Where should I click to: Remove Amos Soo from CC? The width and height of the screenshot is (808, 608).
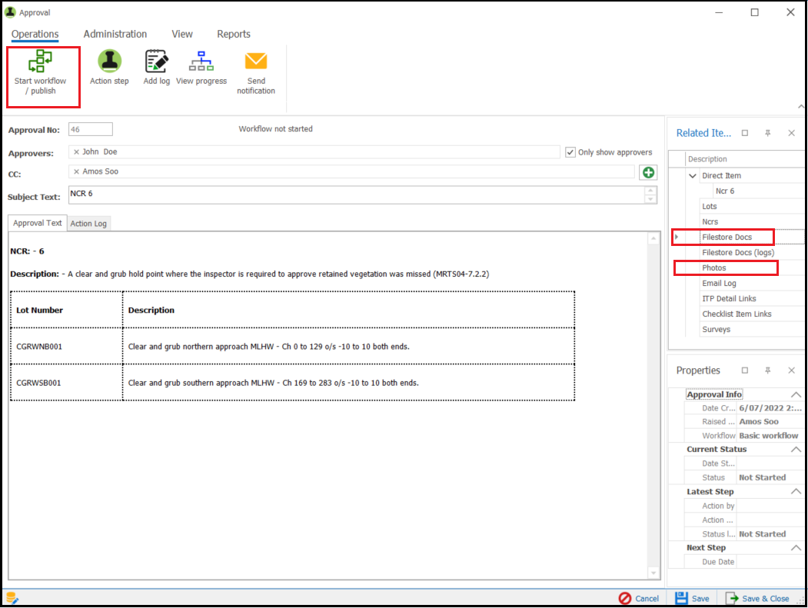click(x=76, y=172)
